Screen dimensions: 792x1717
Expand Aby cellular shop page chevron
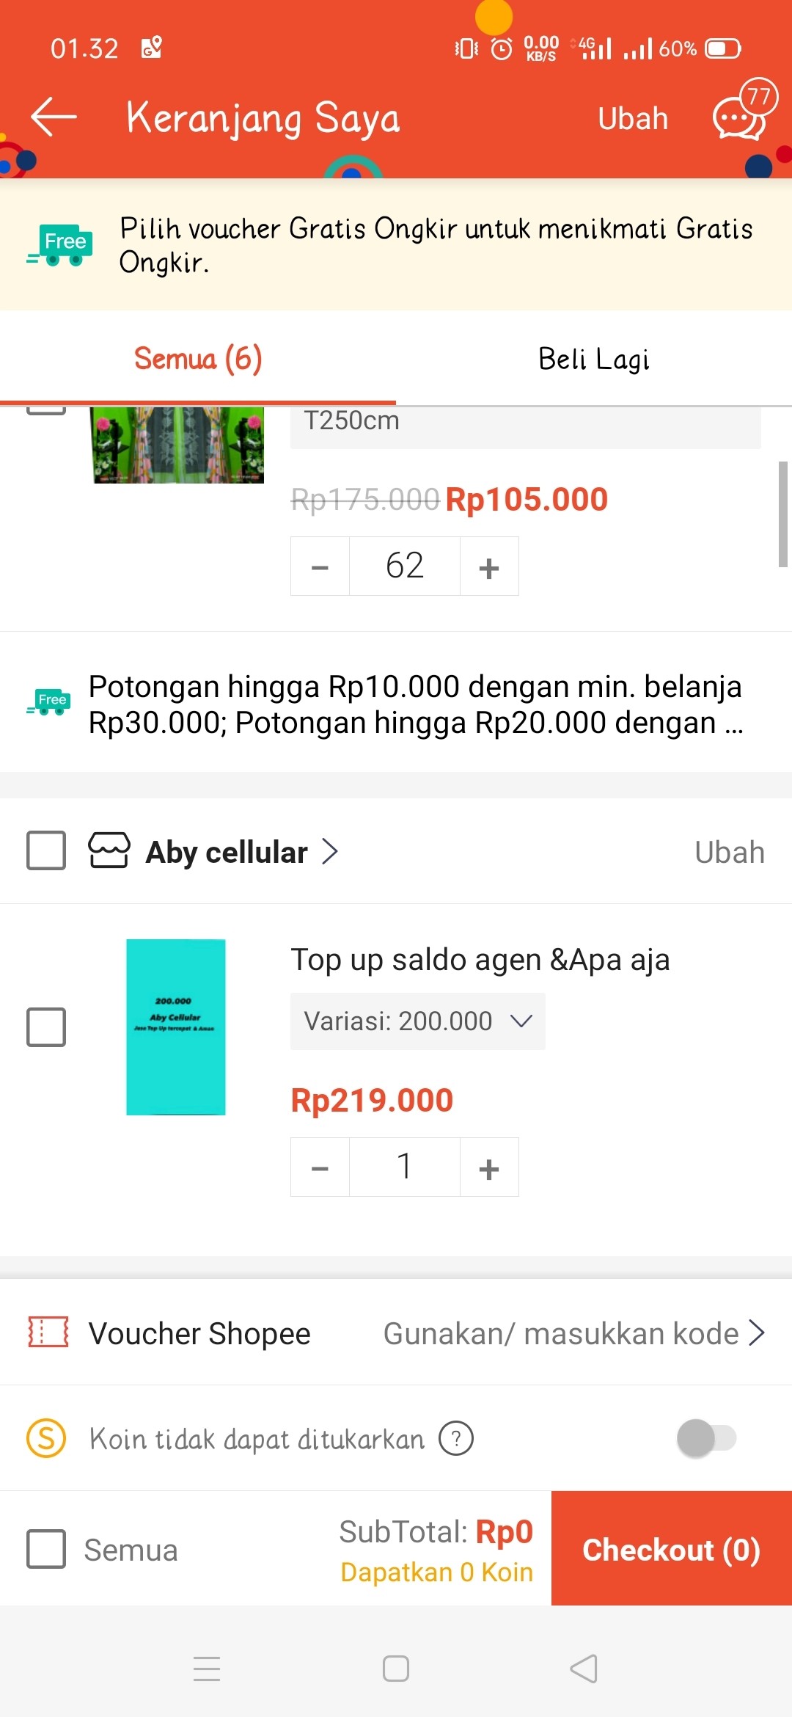pos(331,852)
